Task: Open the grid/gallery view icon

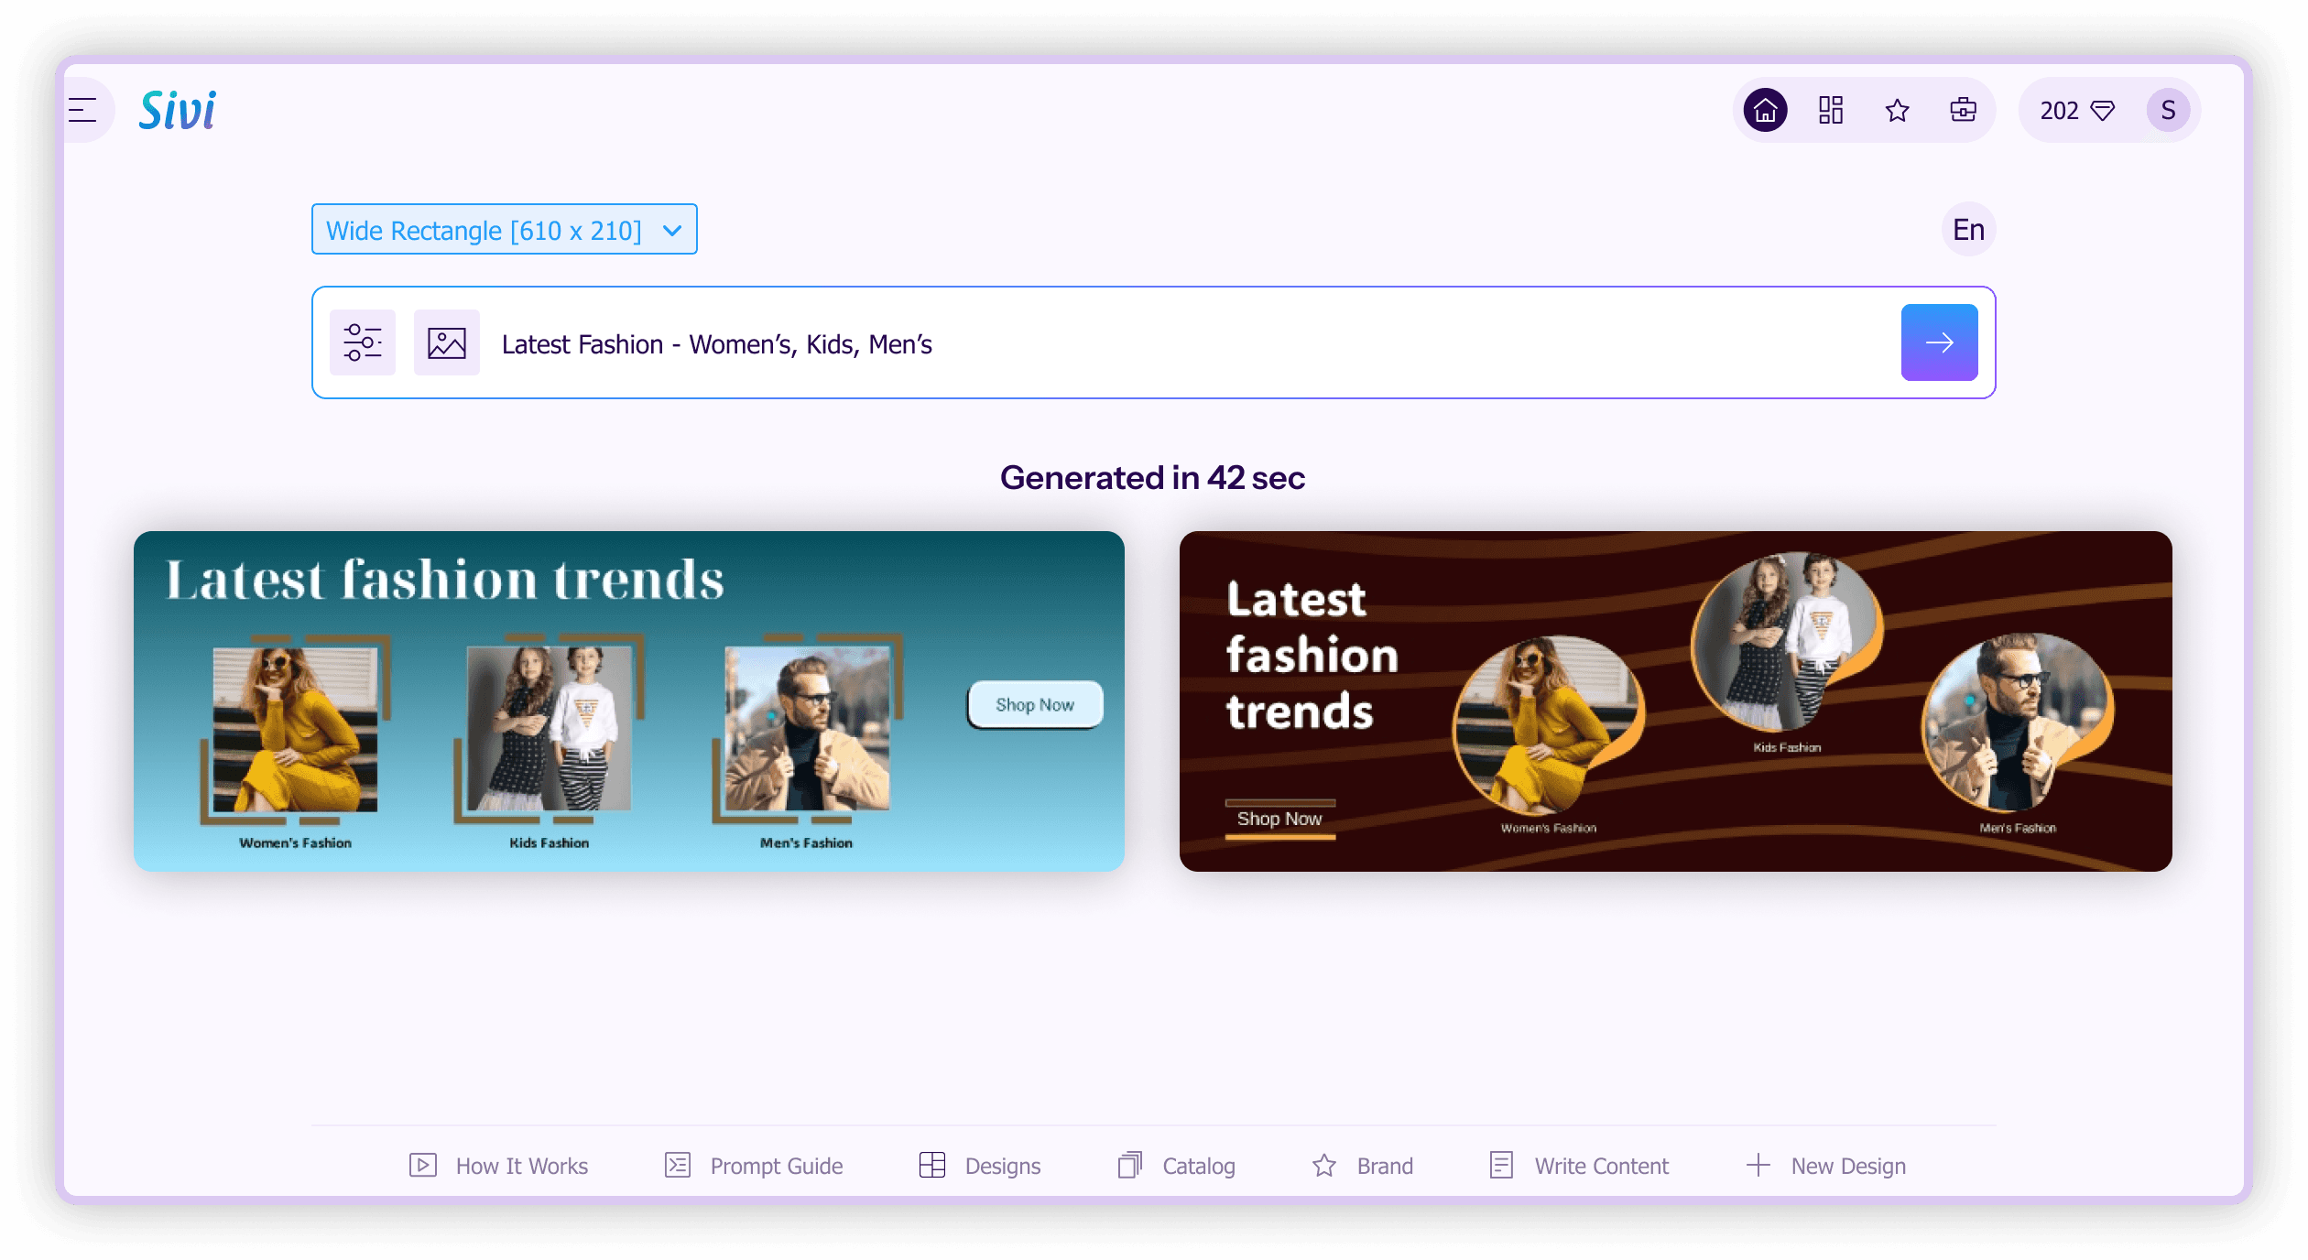Action: tap(1832, 110)
